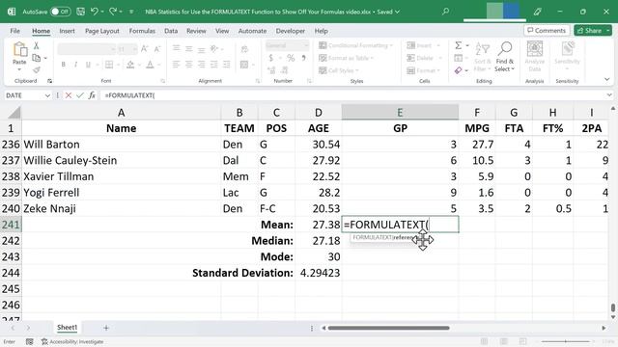Click cell with Mean value 27.38
The height and width of the screenshot is (347, 618).
click(319, 225)
